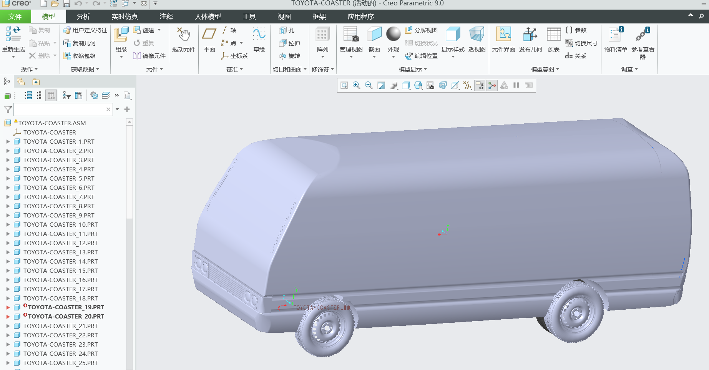Switch to the 视图 tab
The width and height of the screenshot is (709, 370).
point(284,17)
